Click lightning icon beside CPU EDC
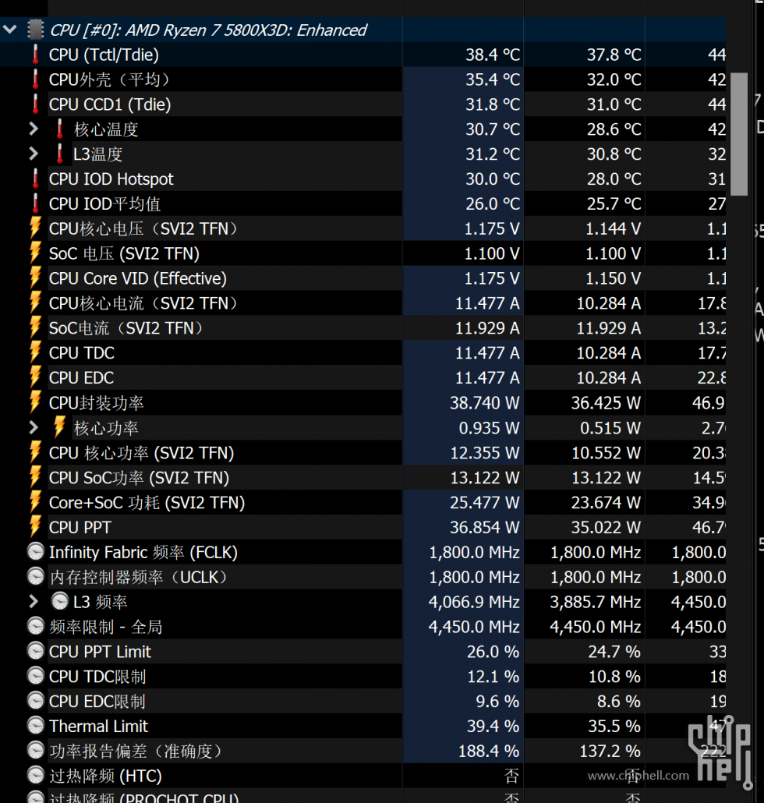Screen dimensions: 764x803 pos(35,377)
